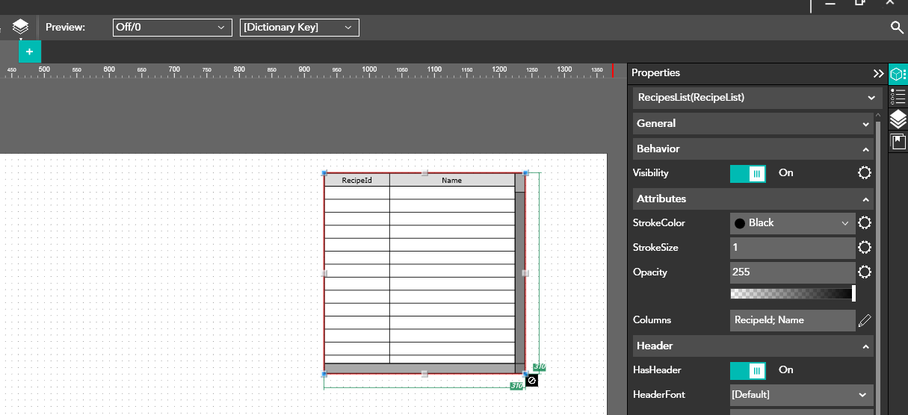Open the Dictionary Key dropdown
The height and width of the screenshot is (415, 908).
(x=299, y=28)
